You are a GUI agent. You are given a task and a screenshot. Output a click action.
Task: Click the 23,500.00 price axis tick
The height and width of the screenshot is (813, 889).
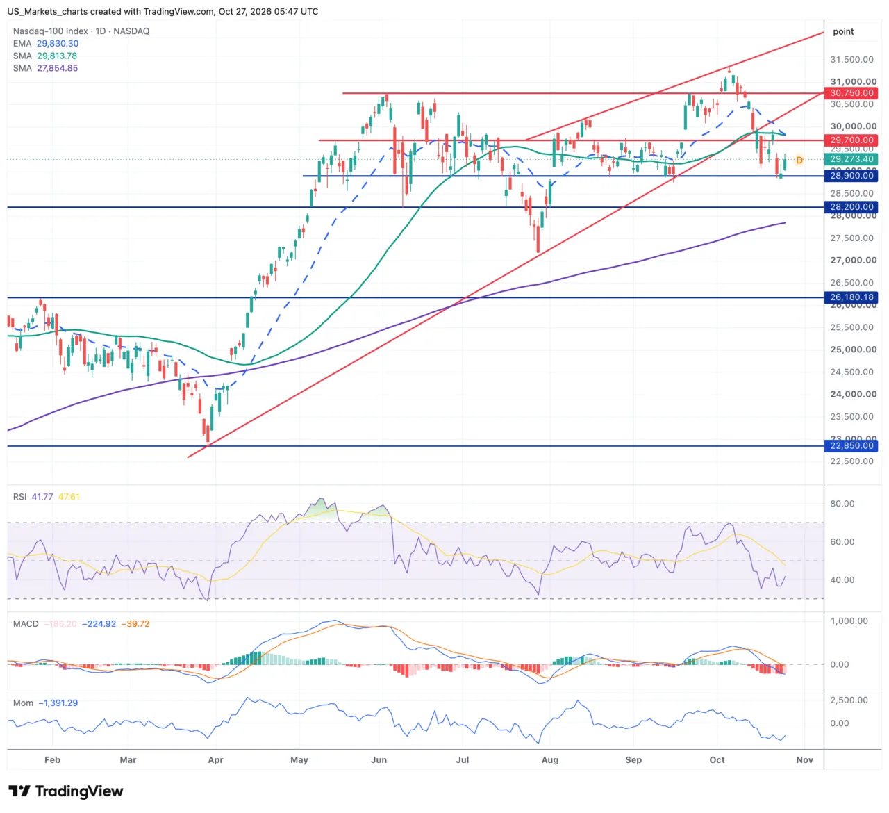pos(852,417)
